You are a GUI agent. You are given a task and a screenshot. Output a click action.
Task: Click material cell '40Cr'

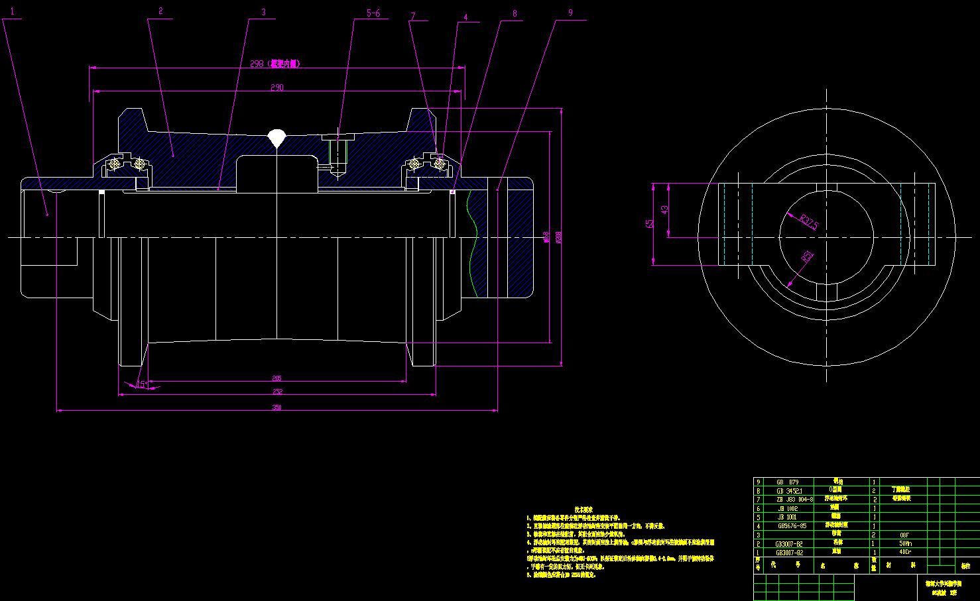click(x=905, y=552)
